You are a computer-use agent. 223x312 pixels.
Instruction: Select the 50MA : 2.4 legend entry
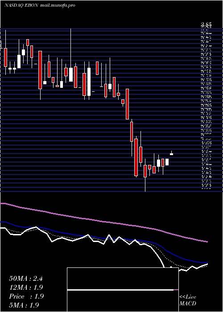(x=26, y=278)
